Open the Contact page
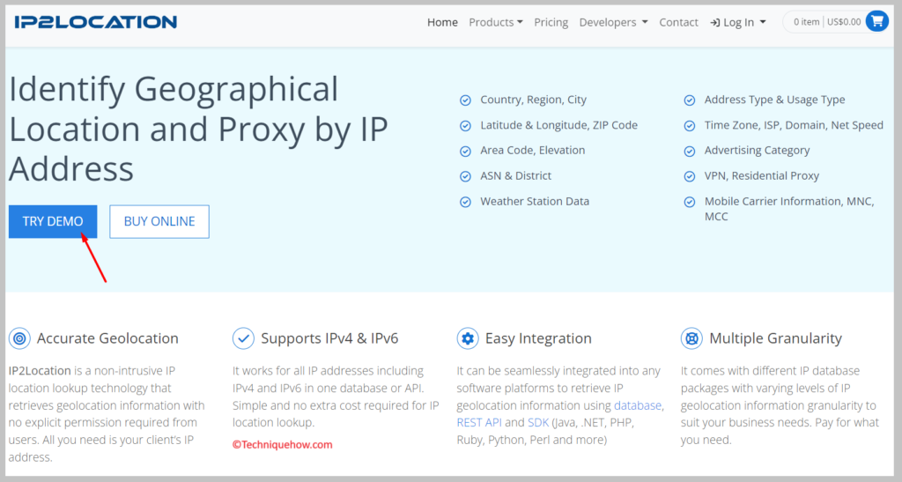 click(x=678, y=22)
